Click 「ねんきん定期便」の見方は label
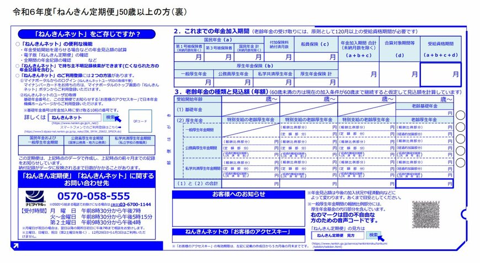This screenshot has height=263, width=480. click(x=338, y=228)
